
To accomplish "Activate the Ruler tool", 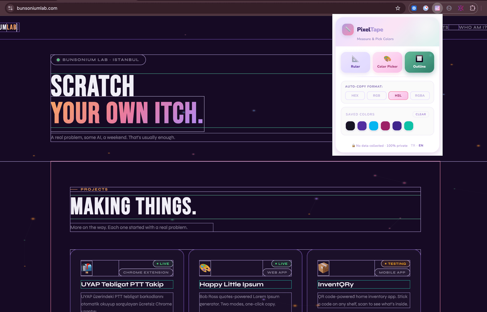I will (355, 62).
